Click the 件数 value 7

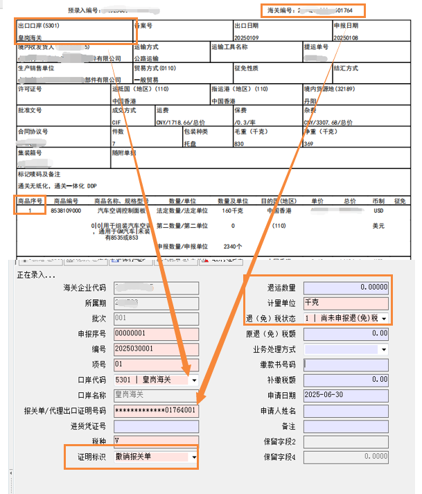114,143
